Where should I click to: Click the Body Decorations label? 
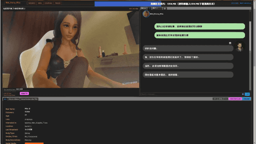13,140
